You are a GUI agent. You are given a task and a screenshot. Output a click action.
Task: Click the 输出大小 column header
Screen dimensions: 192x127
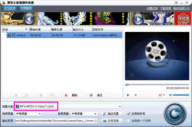(x=82, y=30)
